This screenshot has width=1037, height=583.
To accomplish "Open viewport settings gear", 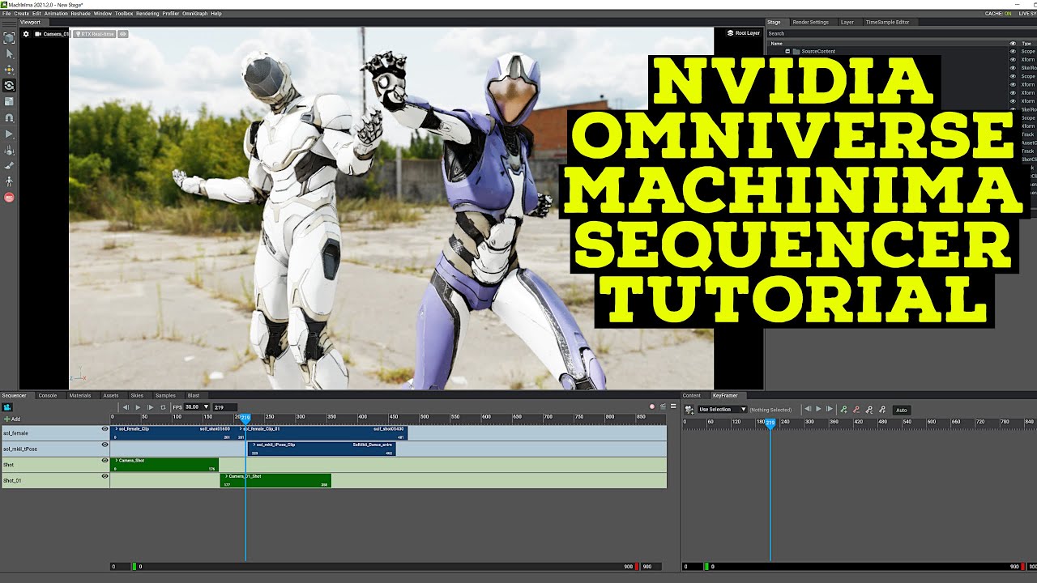I will point(26,34).
